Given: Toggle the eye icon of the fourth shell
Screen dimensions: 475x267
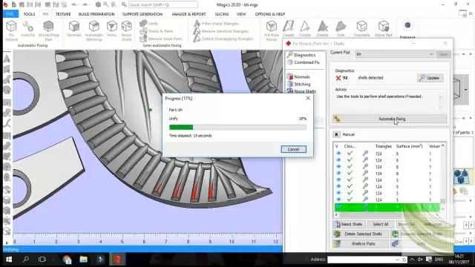Looking at the screenshot, I should 338,174.
